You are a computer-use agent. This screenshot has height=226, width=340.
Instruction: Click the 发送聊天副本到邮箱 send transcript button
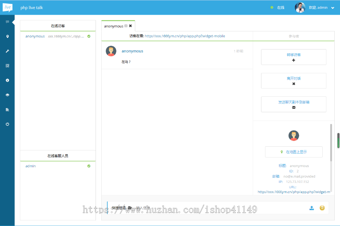point(294,104)
